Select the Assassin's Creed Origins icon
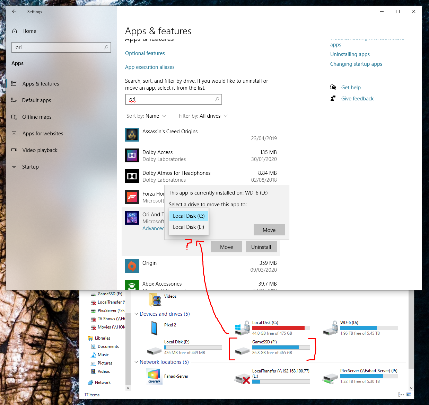 tap(132, 135)
